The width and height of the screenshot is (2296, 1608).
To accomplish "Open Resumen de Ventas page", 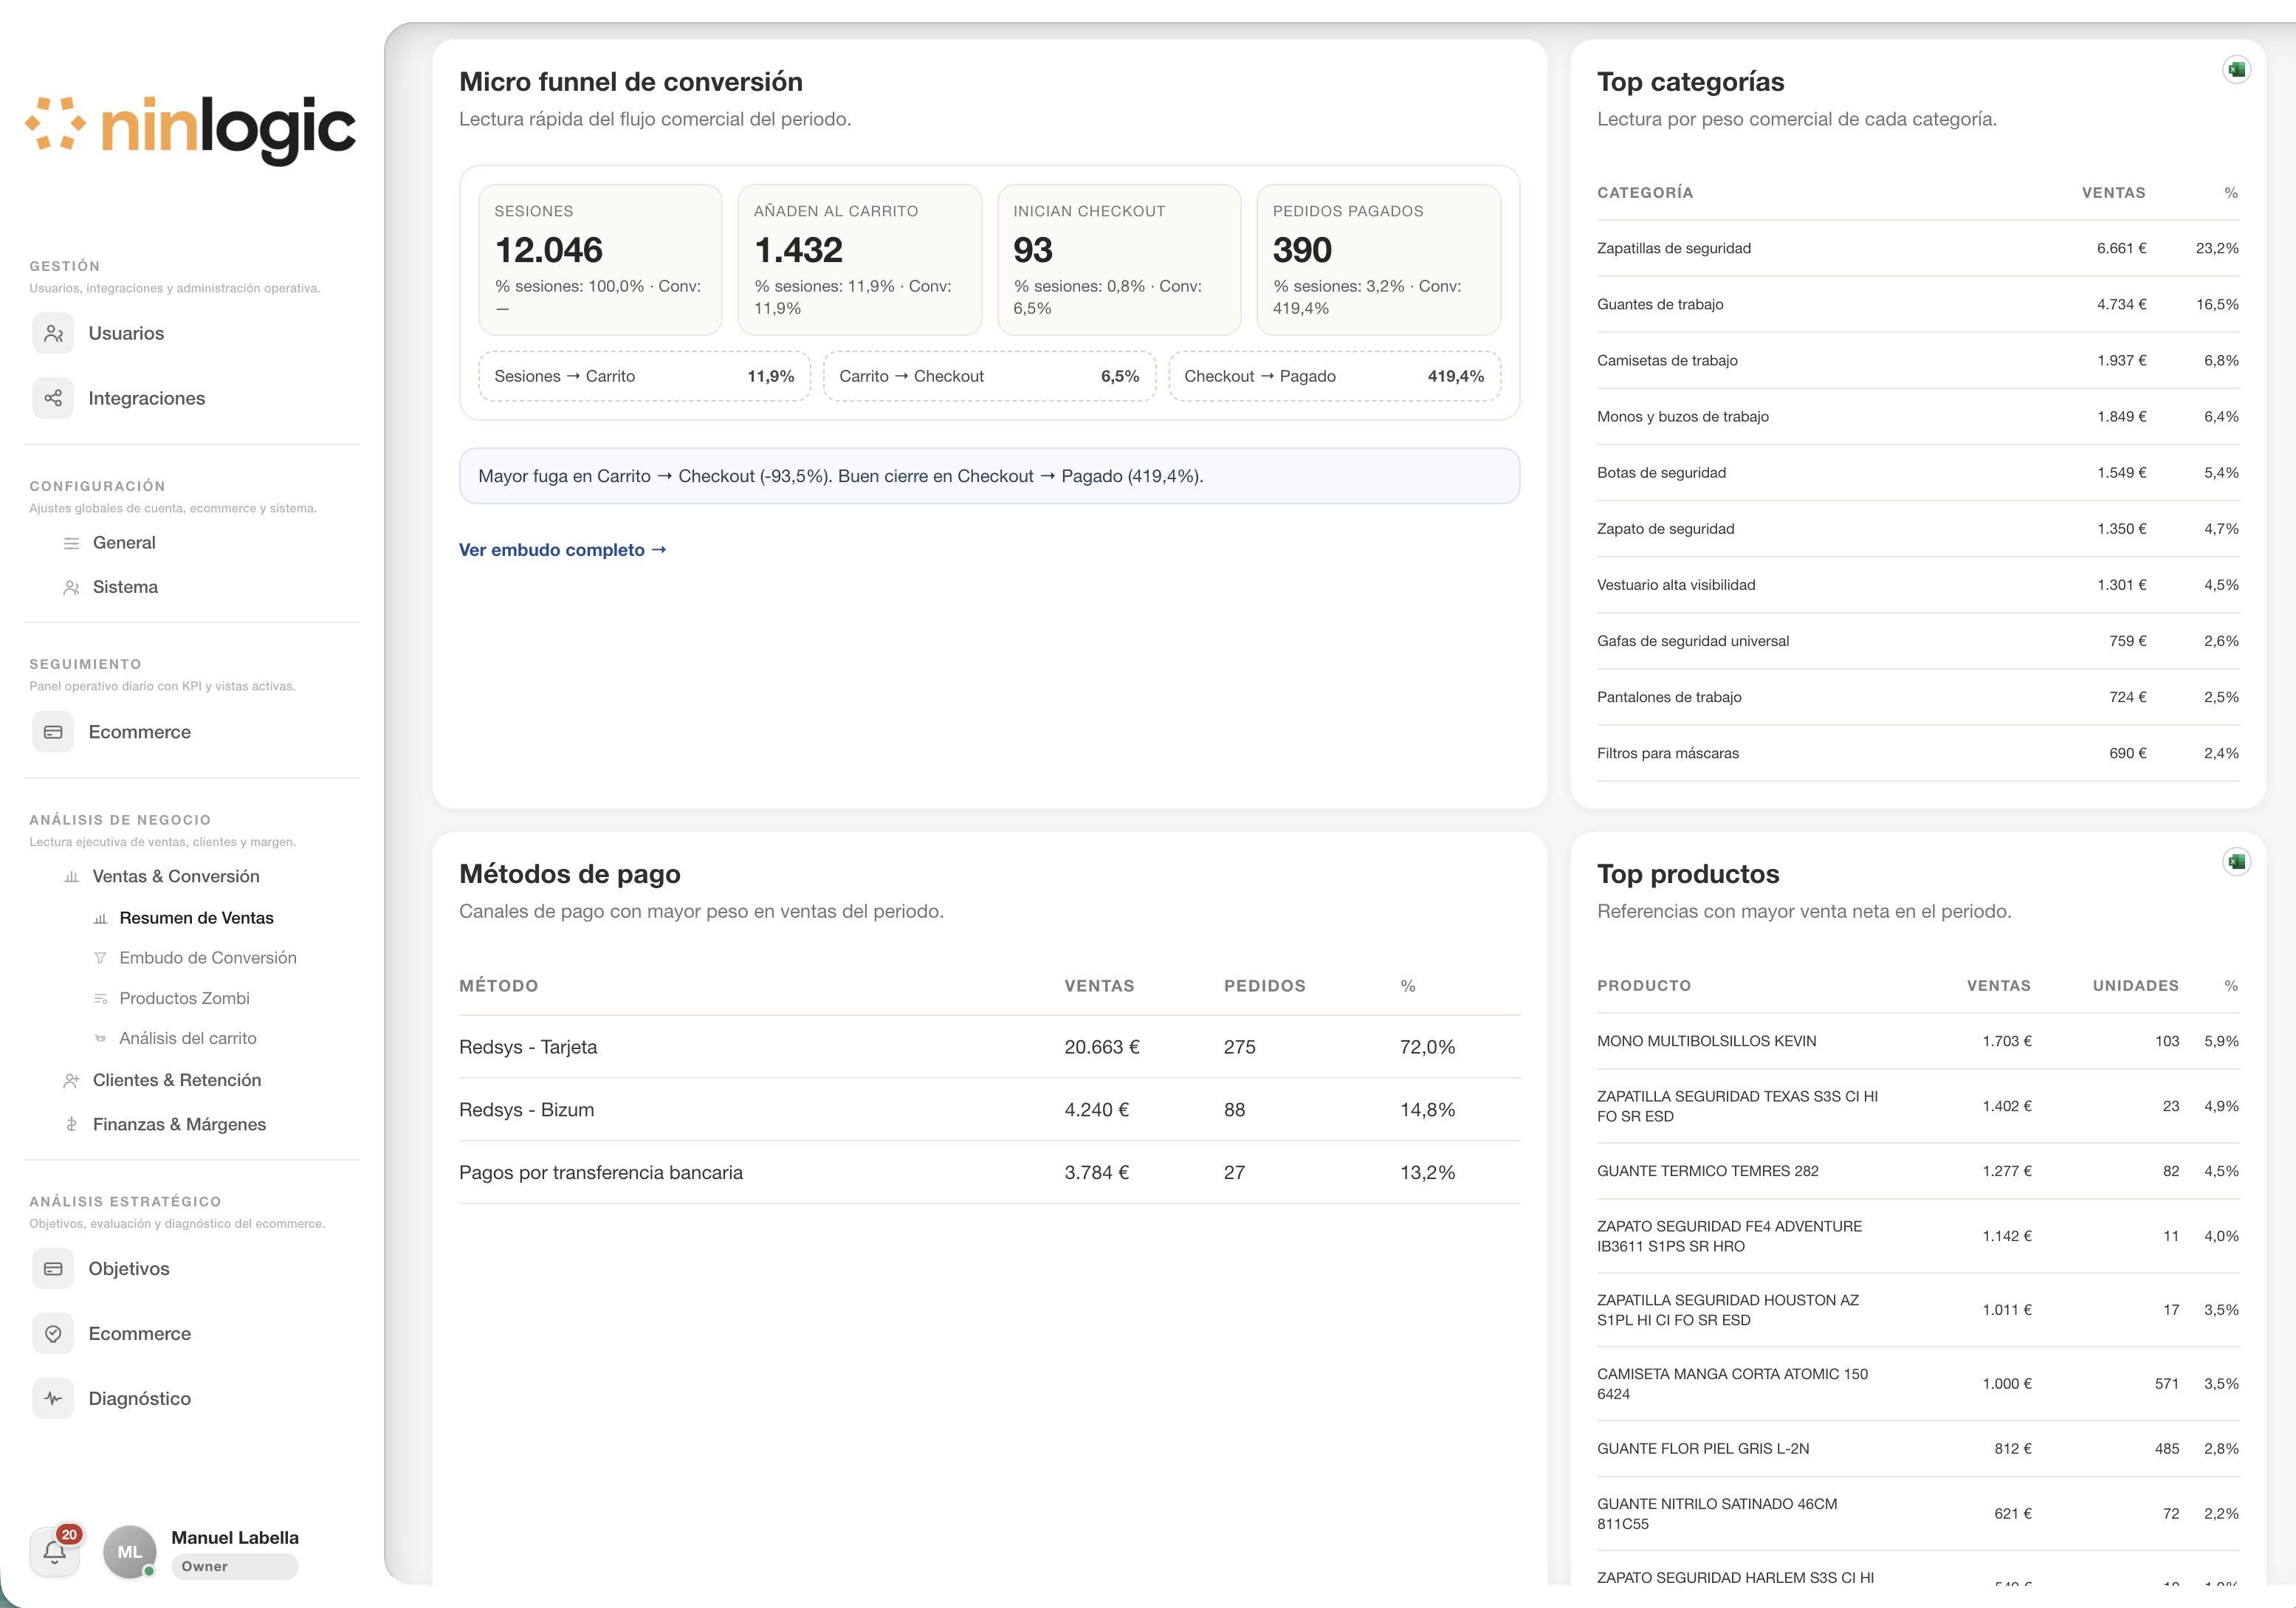I will (x=196, y=918).
